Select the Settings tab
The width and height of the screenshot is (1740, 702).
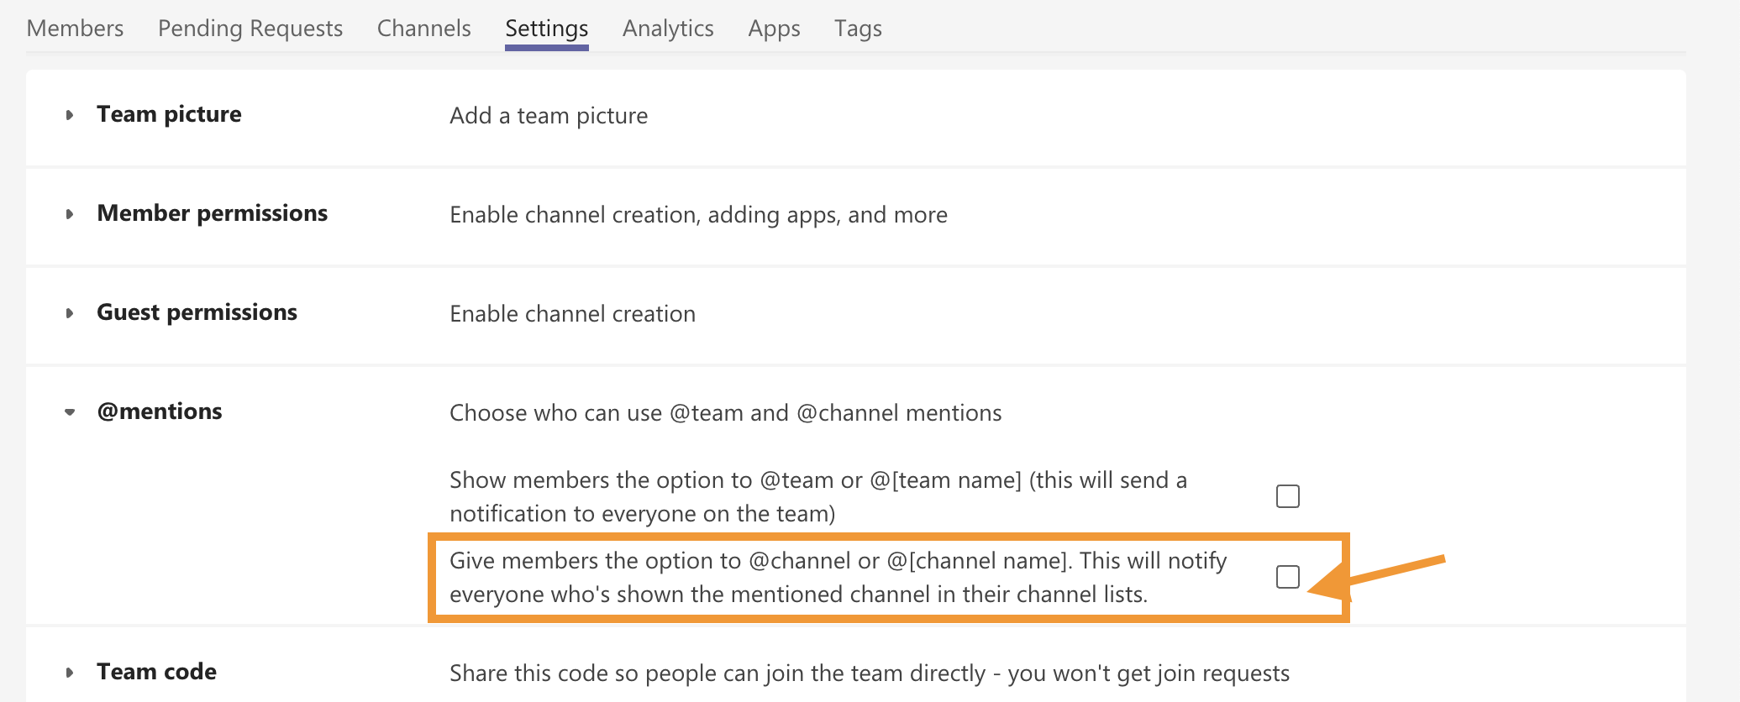[x=546, y=29]
